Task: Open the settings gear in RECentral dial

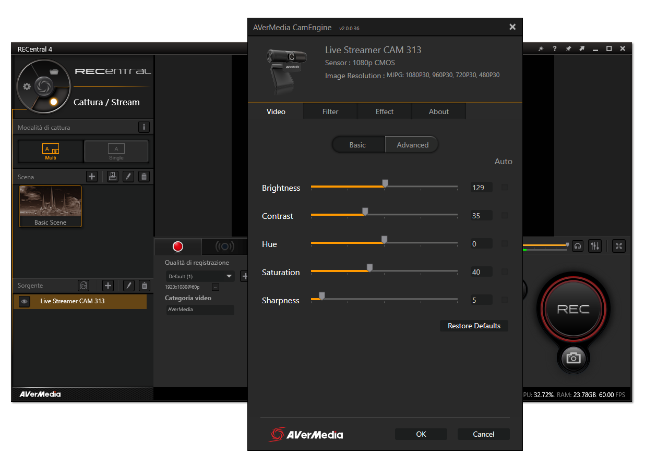Action: click(27, 86)
